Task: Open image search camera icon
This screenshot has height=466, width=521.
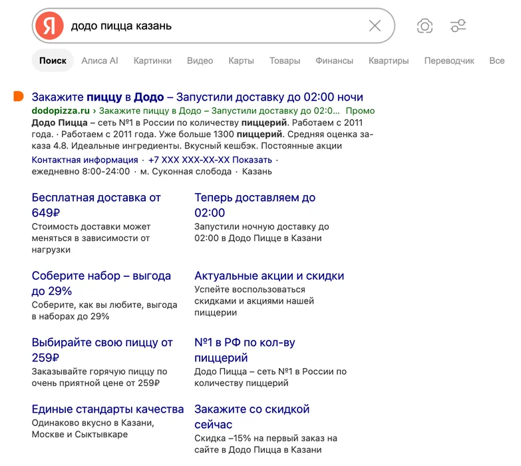Action: pyautogui.click(x=425, y=26)
